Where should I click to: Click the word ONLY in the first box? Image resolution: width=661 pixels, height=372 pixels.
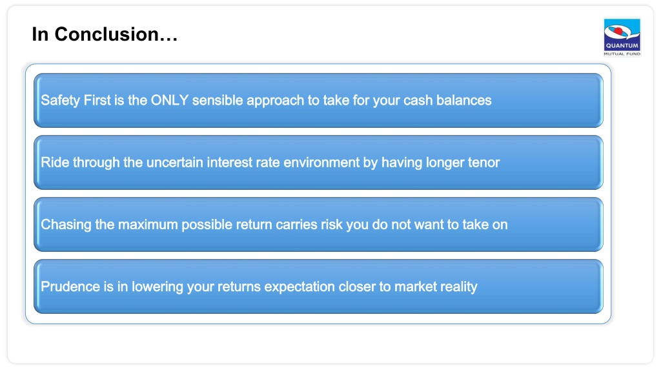coord(170,100)
